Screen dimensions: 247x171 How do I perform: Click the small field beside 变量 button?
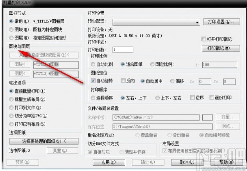[207, 117]
